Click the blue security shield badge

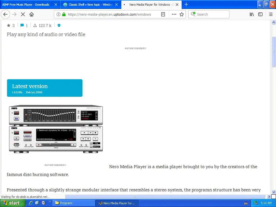pyautogui.click(x=59, y=25)
